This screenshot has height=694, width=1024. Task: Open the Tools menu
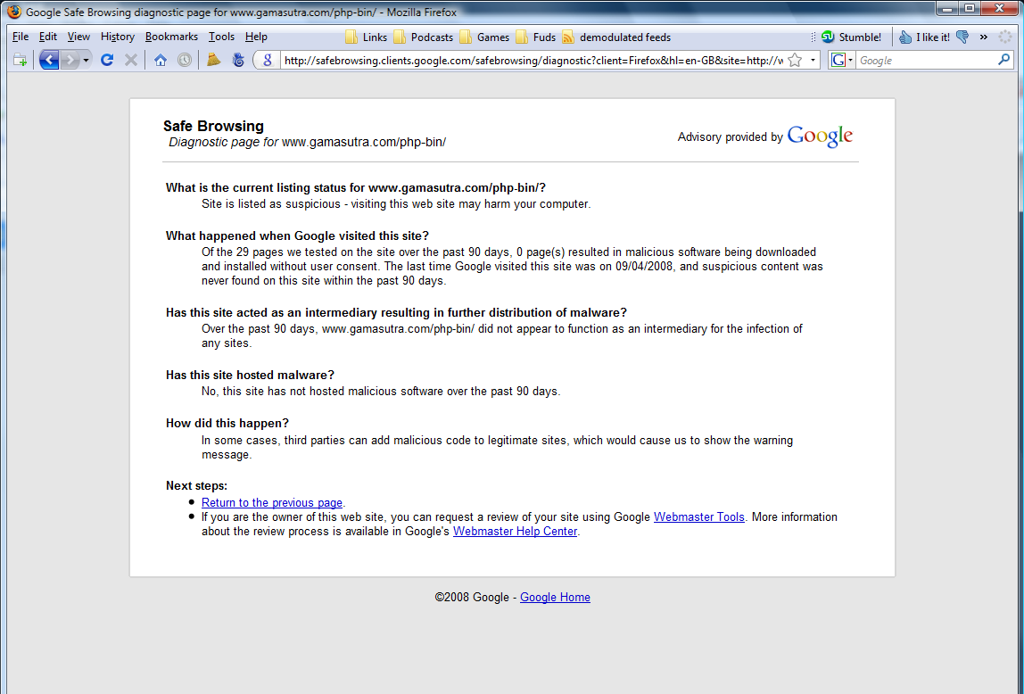(221, 37)
